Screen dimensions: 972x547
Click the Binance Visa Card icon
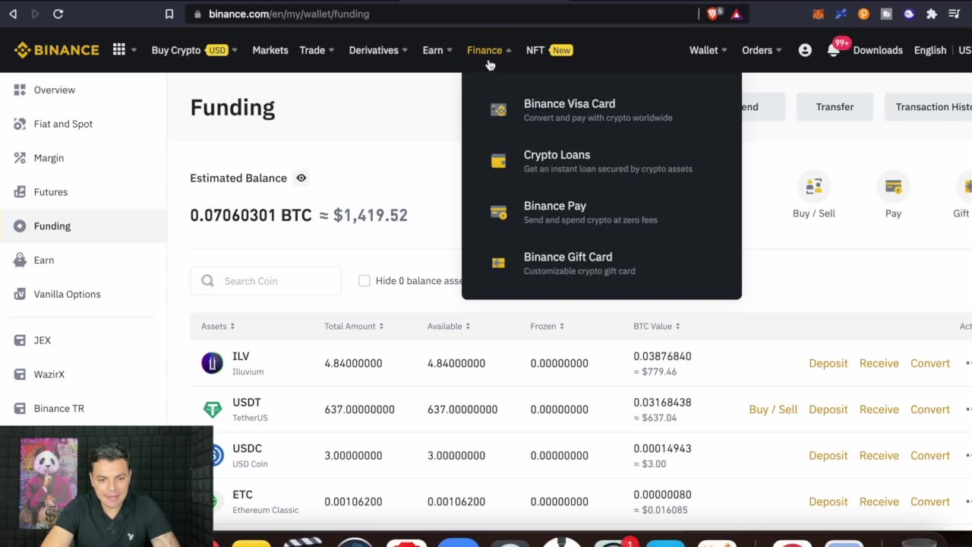click(x=498, y=110)
